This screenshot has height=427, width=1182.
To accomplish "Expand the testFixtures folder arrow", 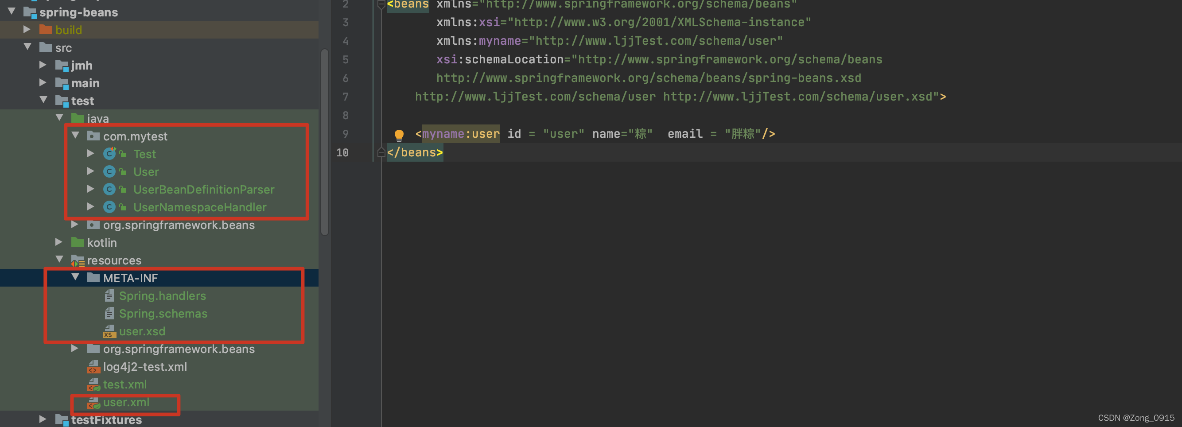I will [x=43, y=419].
